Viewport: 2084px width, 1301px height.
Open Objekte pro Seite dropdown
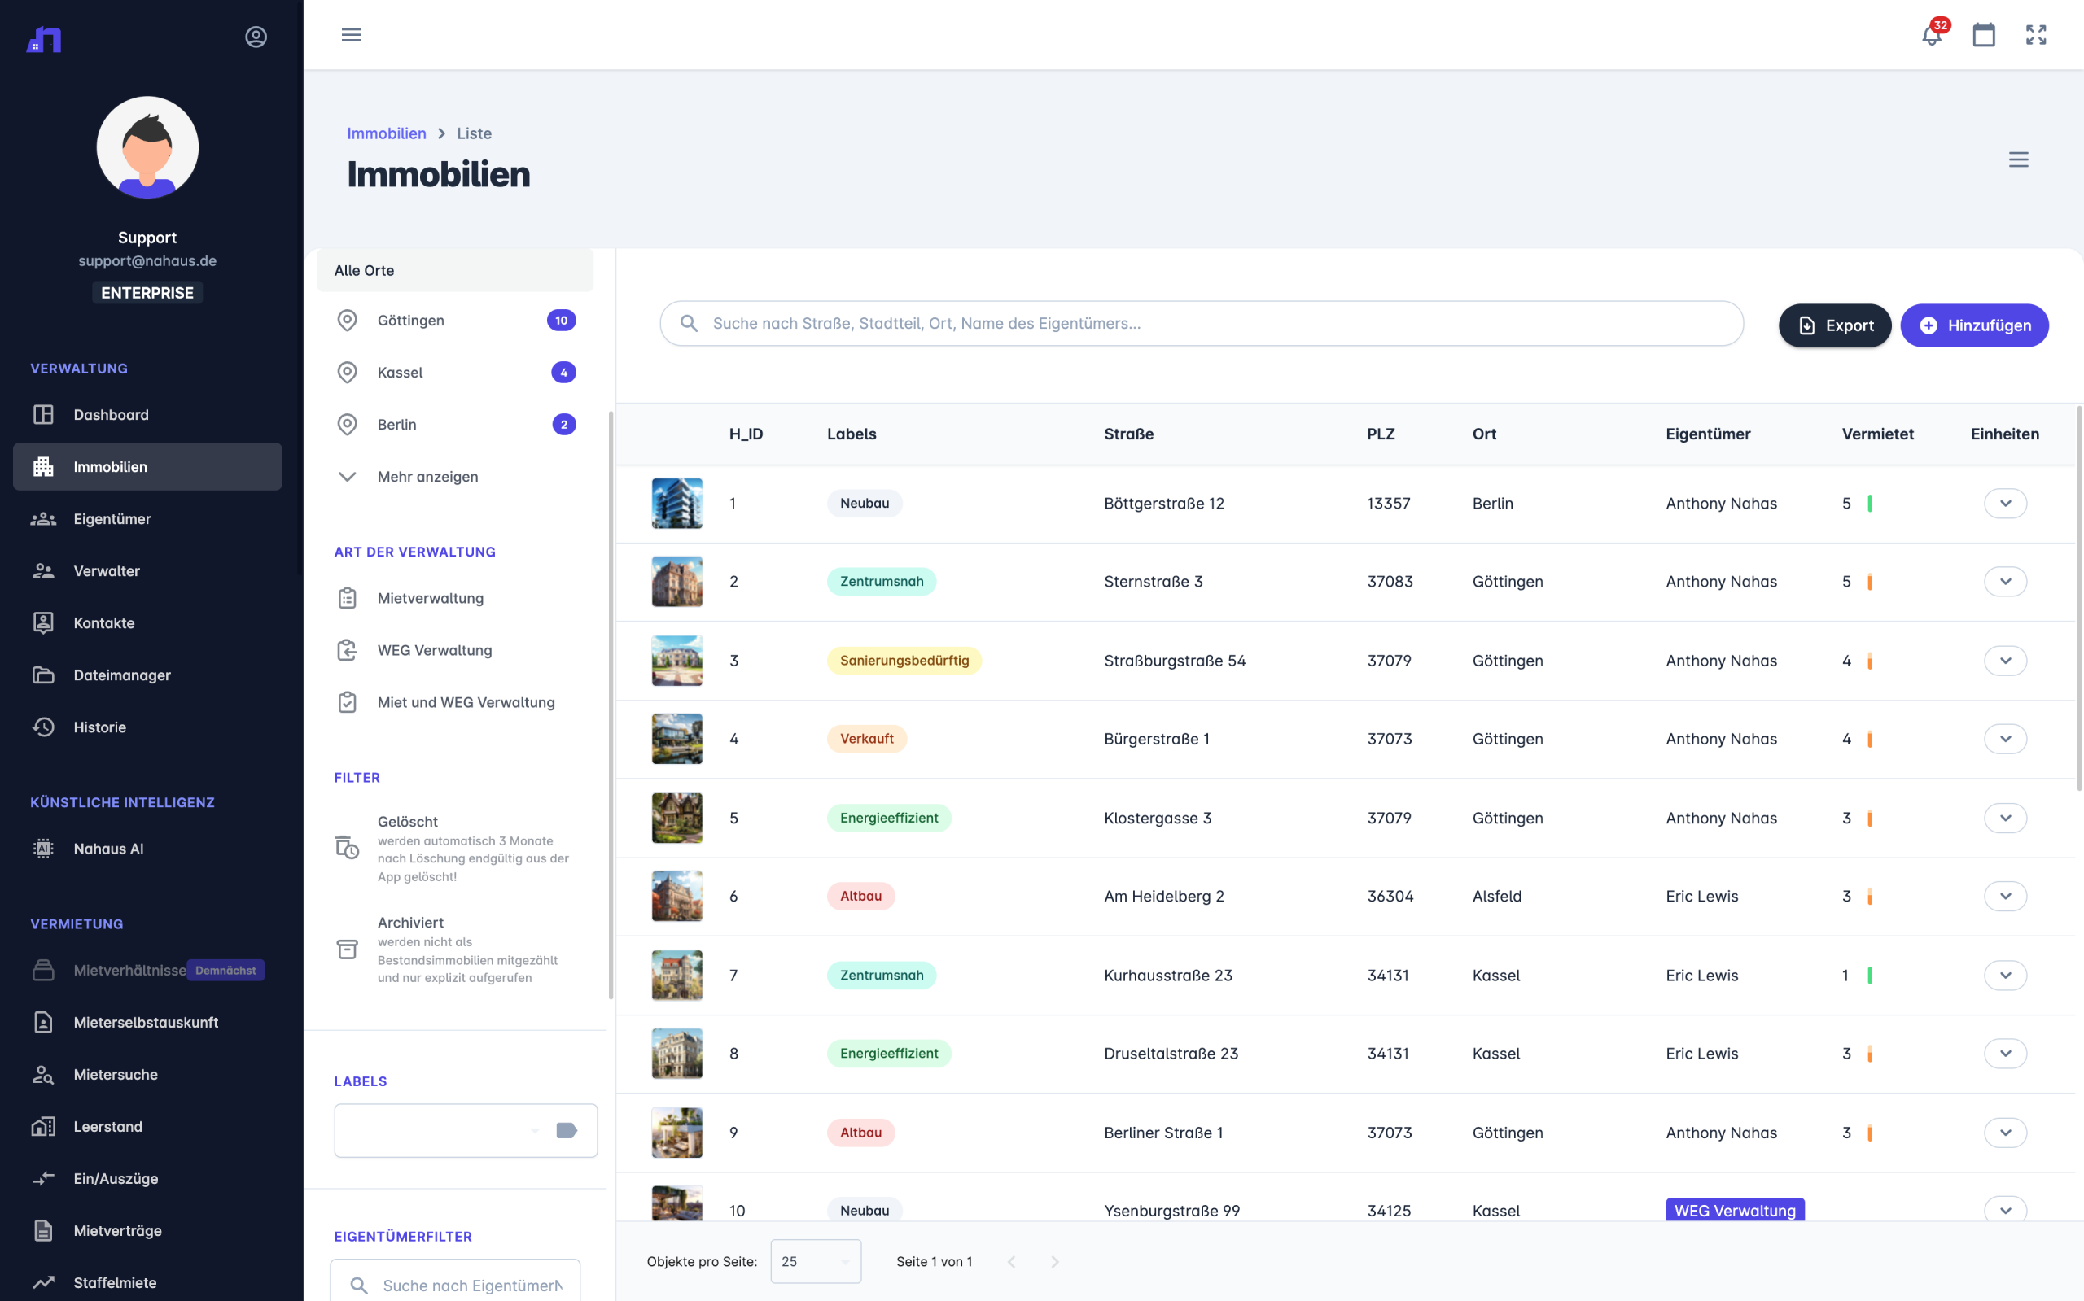(x=814, y=1261)
